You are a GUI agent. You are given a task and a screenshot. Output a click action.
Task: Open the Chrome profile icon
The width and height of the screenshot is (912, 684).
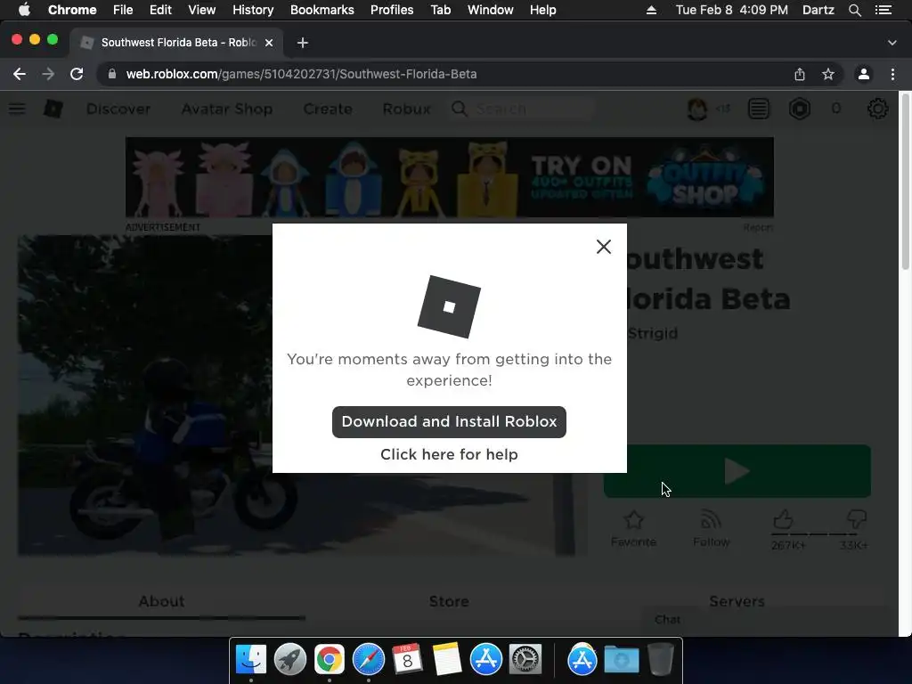coord(864,74)
